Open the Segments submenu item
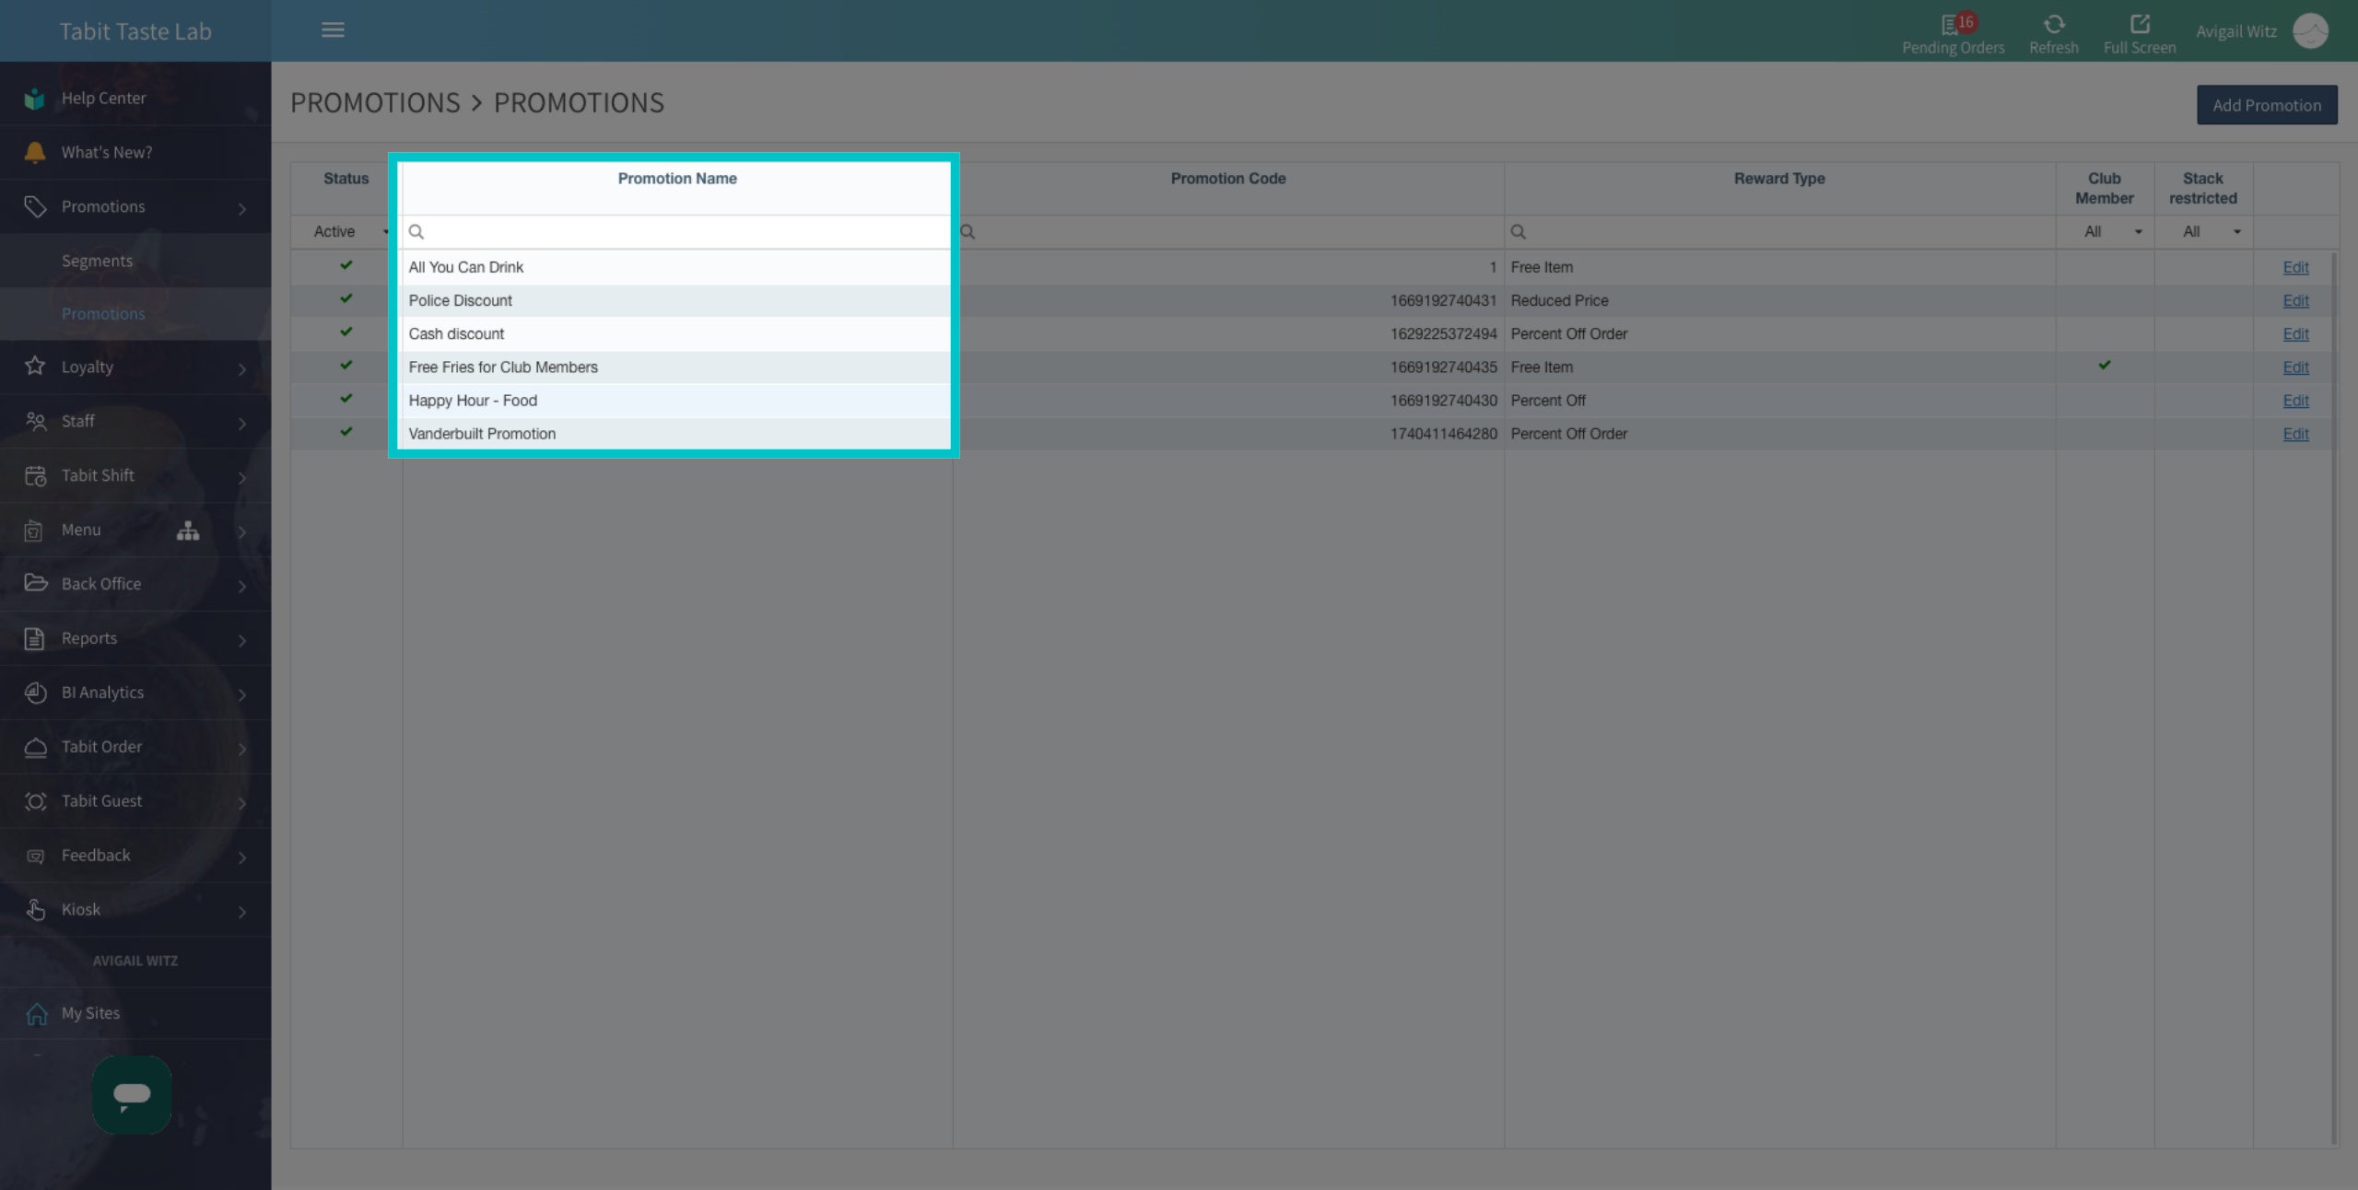Screen dimensions: 2358x1190 point(135,261)
